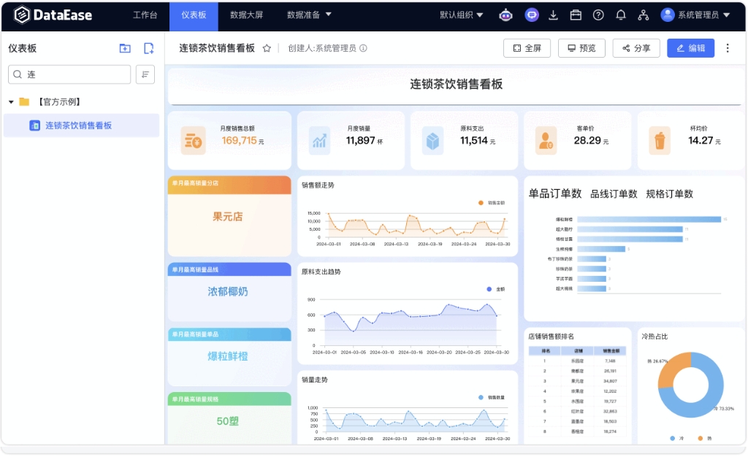Select 【官方示例】 folder label
This screenshot has height=457, width=748.
59,101
